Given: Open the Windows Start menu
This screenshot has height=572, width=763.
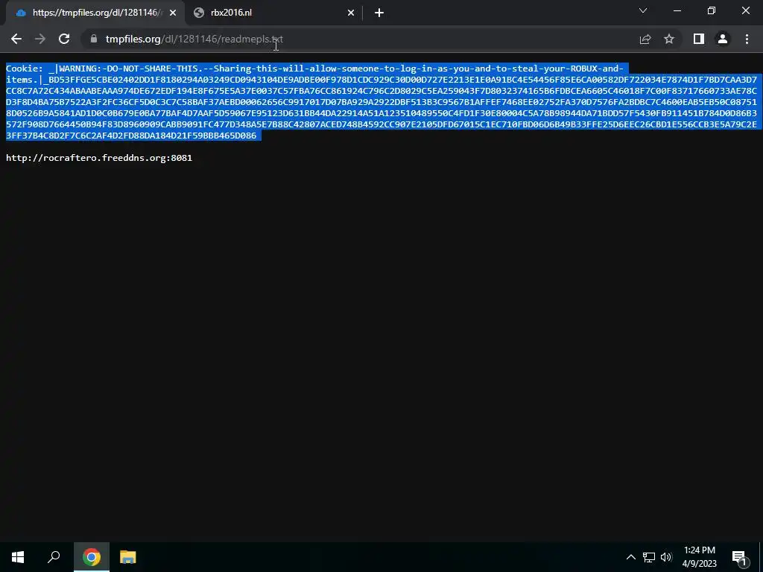Looking at the screenshot, I should [x=18, y=557].
